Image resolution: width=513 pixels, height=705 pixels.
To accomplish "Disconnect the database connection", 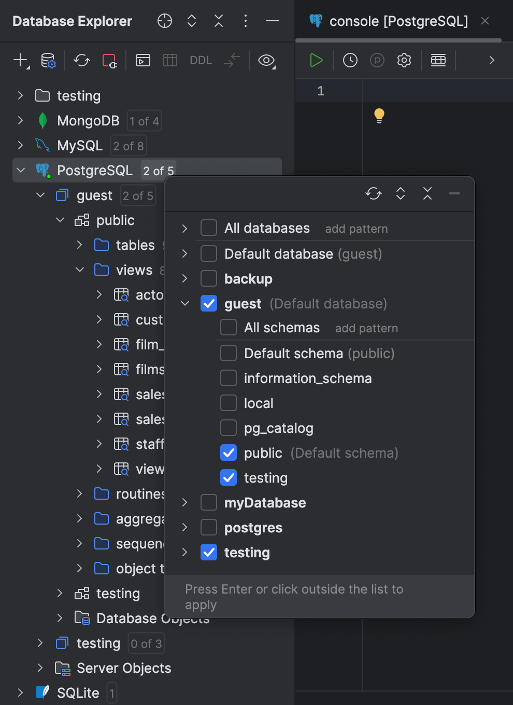I will pos(109,60).
